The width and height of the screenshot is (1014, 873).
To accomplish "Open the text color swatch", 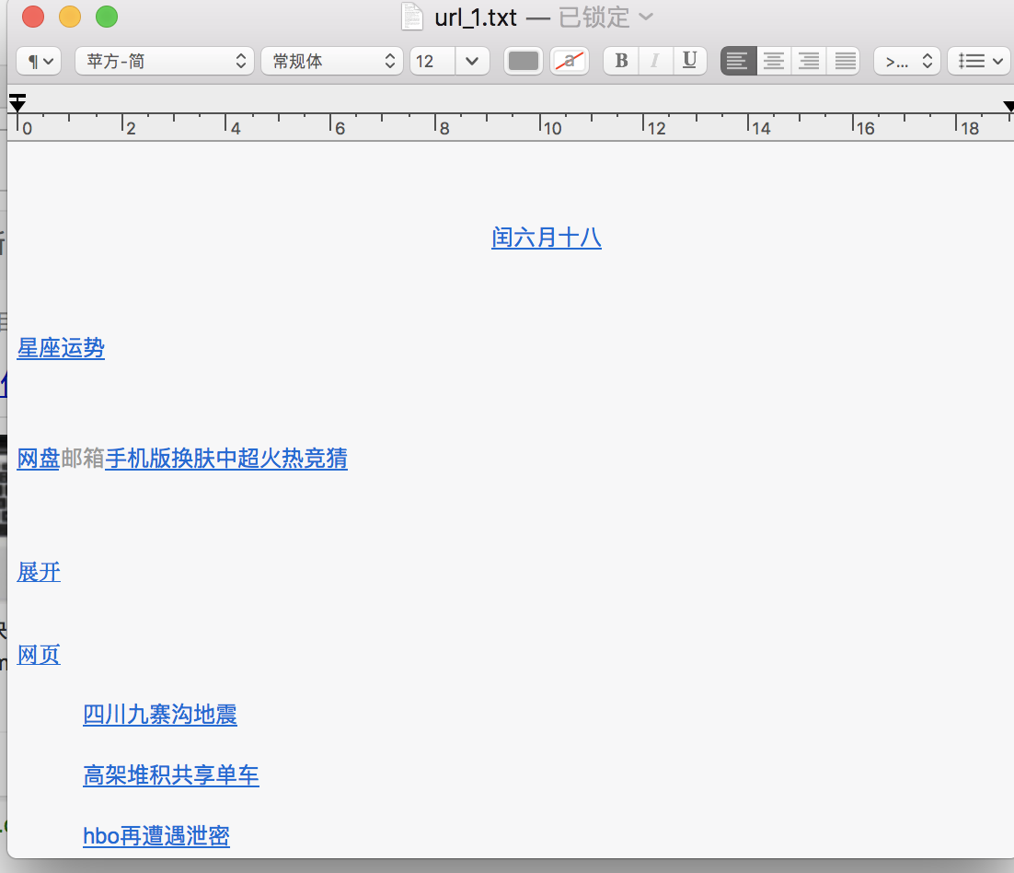I will [x=524, y=61].
